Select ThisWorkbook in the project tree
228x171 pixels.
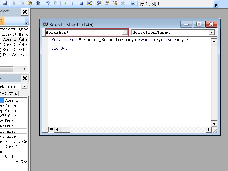coord(15,55)
